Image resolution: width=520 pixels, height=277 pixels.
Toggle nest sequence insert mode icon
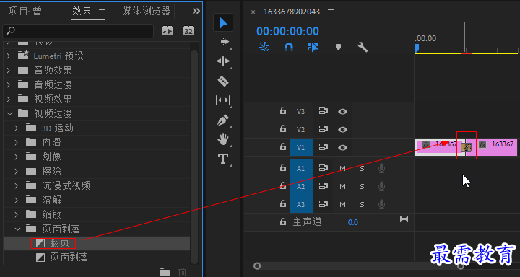pyautogui.click(x=264, y=48)
